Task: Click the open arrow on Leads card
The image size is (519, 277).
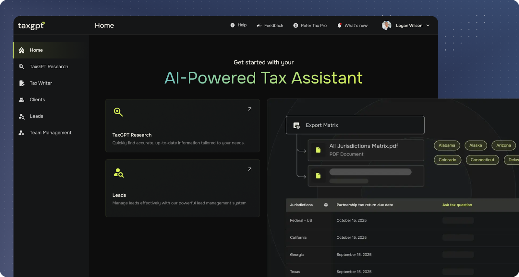Action: pyautogui.click(x=250, y=169)
